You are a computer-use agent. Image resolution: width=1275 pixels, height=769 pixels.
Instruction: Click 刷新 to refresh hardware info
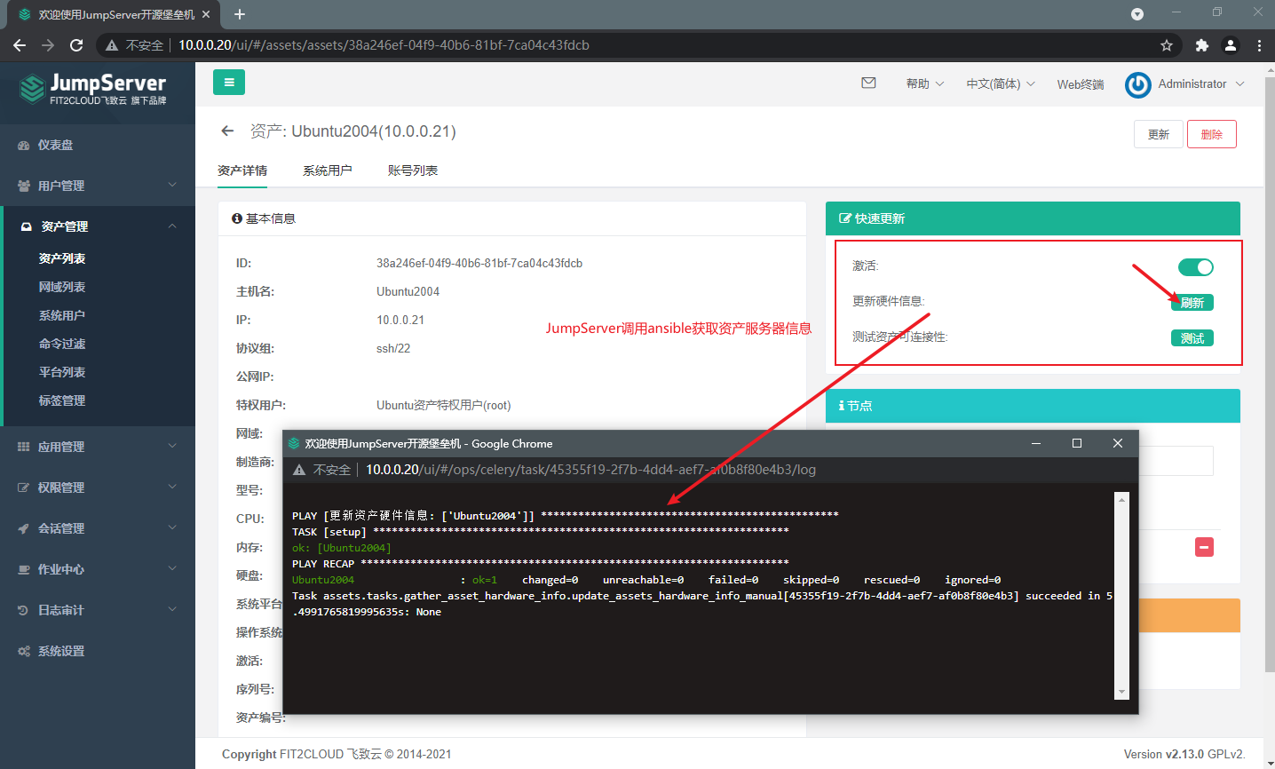[1192, 303]
